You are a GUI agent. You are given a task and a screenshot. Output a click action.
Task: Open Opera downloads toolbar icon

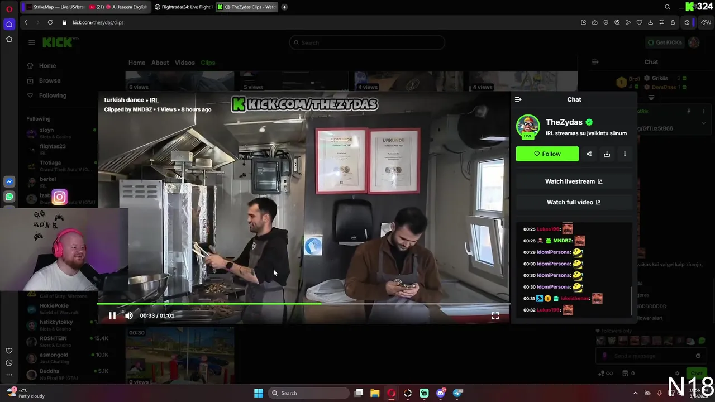pyautogui.click(x=650, y=22)
